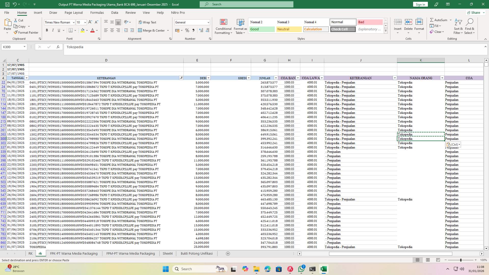Apply the Percent number style

(x=187, y=30)
